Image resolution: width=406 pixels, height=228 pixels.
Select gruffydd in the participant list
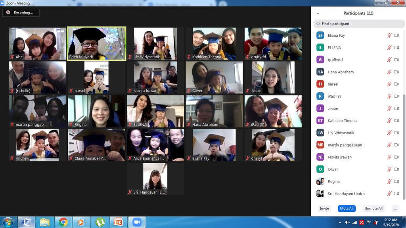[x=335, y=60]
